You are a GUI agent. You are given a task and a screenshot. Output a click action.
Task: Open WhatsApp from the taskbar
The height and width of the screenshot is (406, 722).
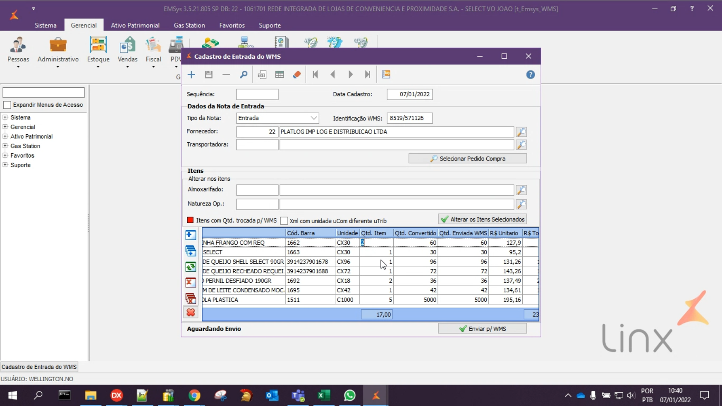pos(349,396)
